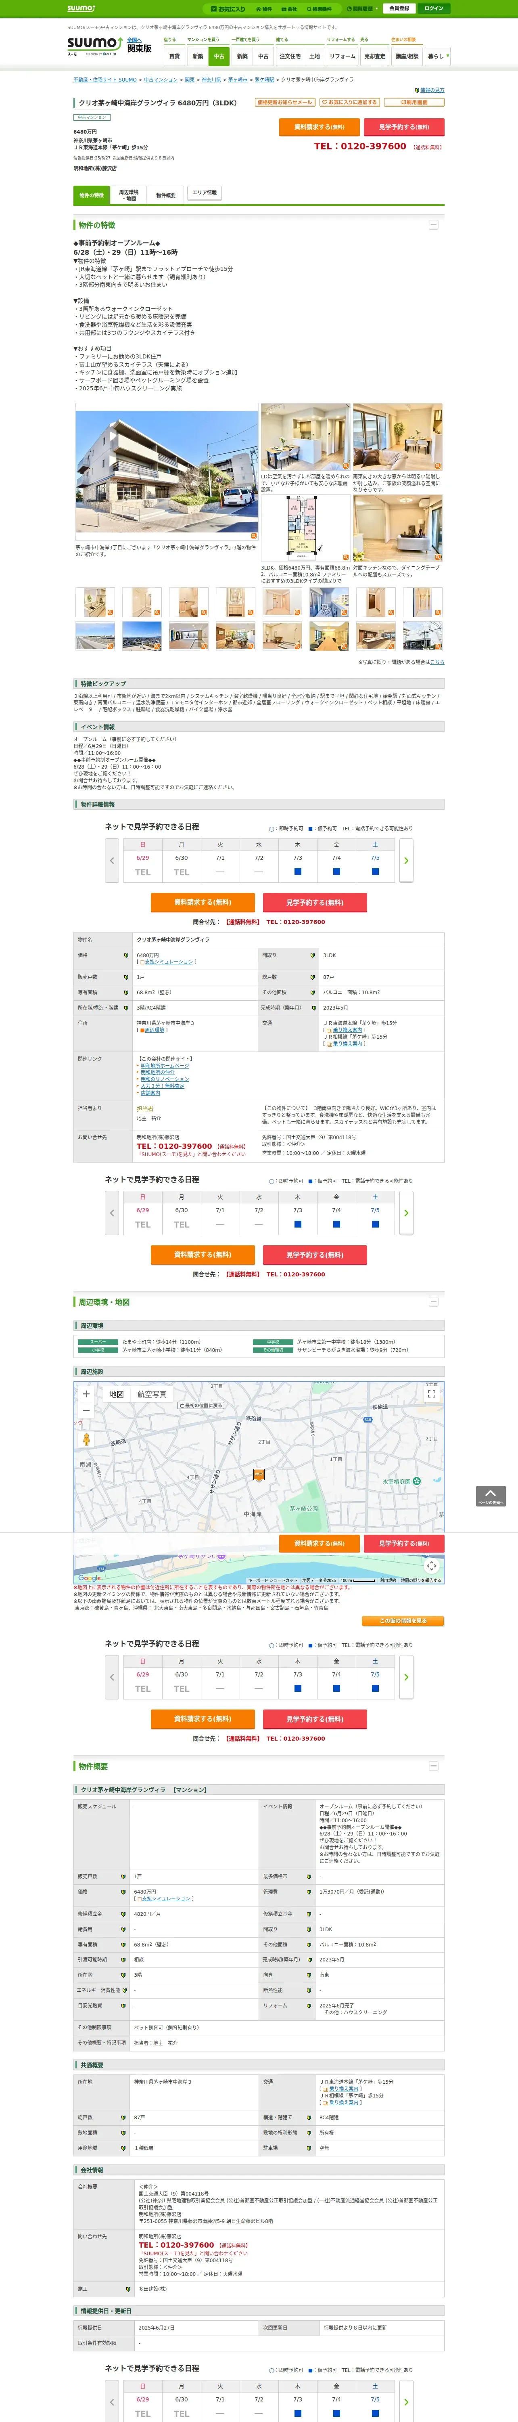This screenshot has height=2422, width=518.
Task: Click 最初の位置に戻る on the map
Action: 201,1406
